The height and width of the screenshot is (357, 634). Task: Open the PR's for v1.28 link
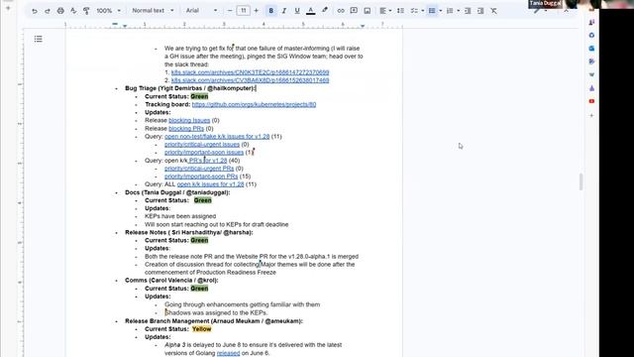(207, 161)
